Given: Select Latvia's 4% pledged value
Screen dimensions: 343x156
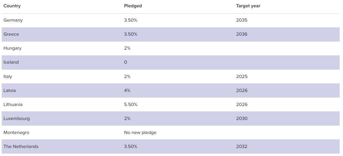Looking at the screenshot, I should (x=127, y=91).
